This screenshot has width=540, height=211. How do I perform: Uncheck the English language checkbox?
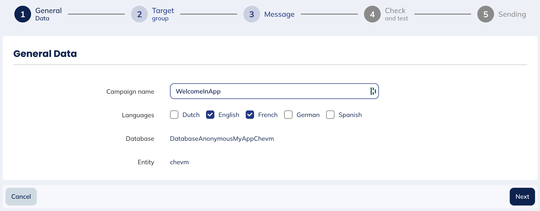(210, 115)
